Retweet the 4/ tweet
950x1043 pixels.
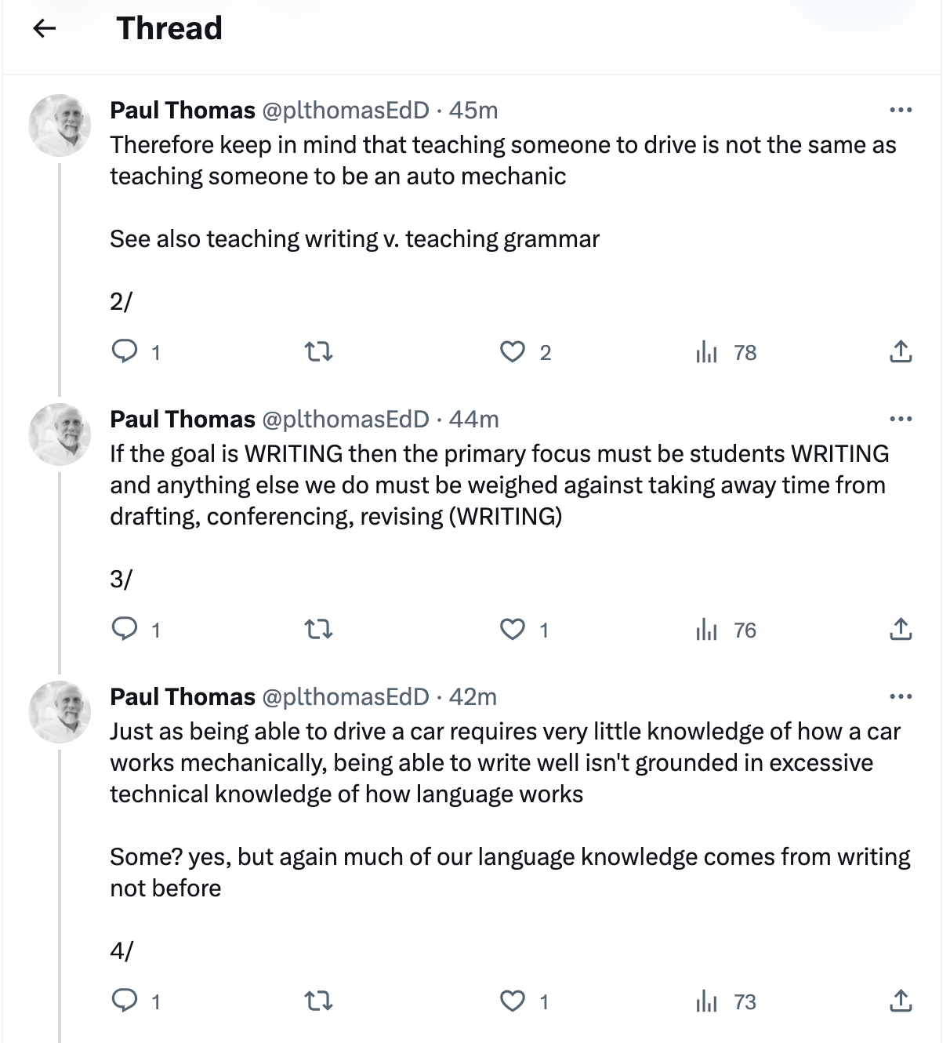point(318,1001)
